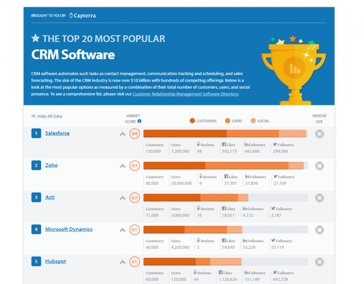Click Microsoft Dynamics customers value 40,000
The width and height of the screenshot is (364, 284).
(x=152, y=247)
